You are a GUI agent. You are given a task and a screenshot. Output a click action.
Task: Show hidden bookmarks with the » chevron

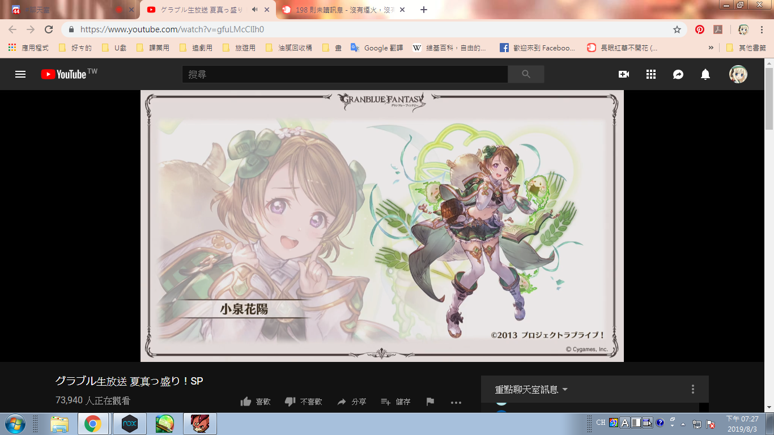pos(711,48)
